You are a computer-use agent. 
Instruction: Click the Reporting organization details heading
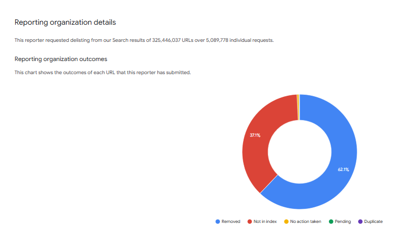tap(65, 23)
